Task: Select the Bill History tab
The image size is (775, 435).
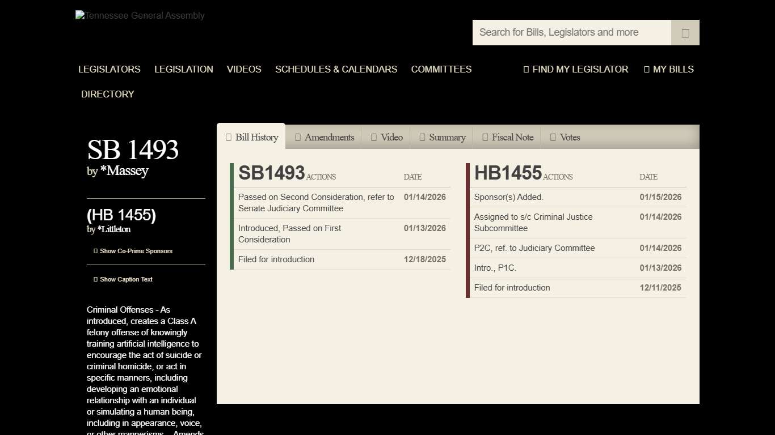Action: tap(251, 137)
